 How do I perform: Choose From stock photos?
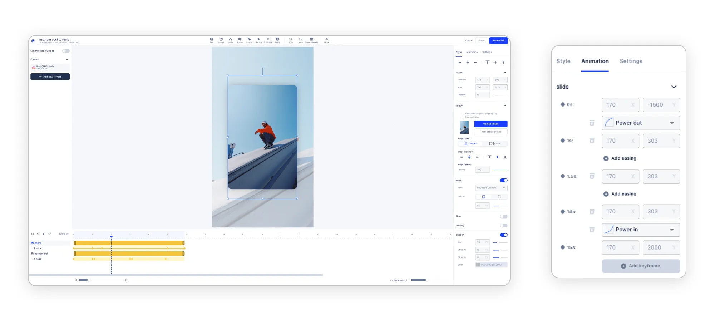click(x=491, y=132)
